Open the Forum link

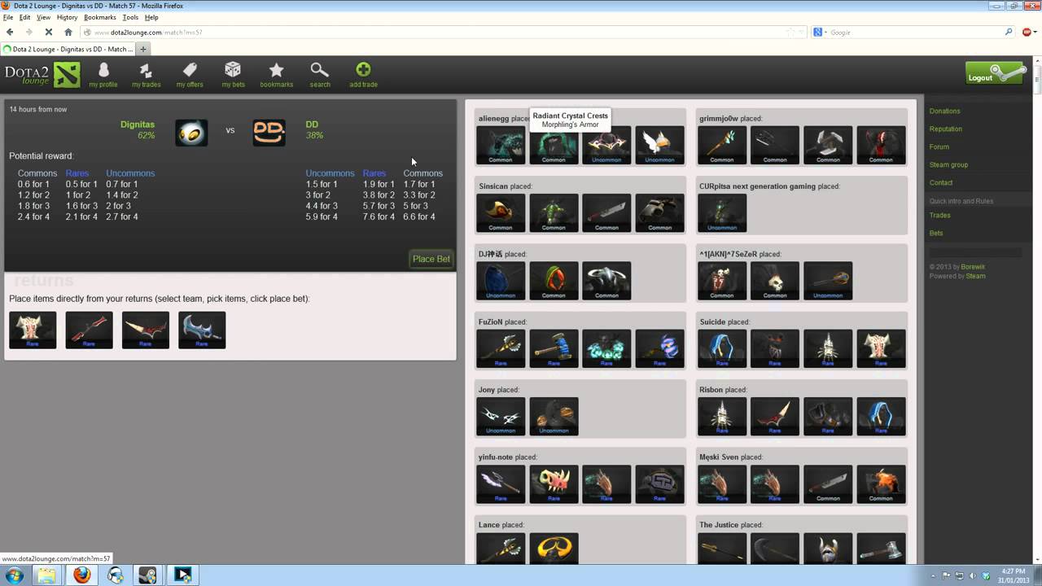(x=939, y=146)
